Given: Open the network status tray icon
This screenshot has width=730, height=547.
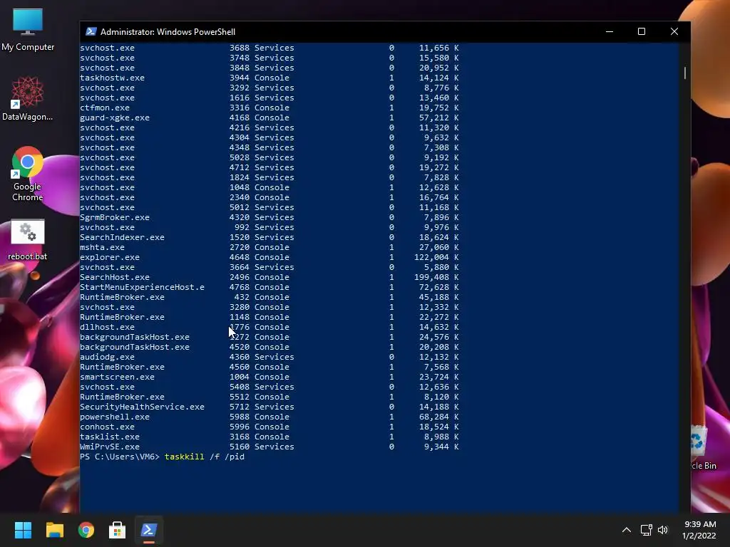Looking at the screenshot, I should click(646, 530).
